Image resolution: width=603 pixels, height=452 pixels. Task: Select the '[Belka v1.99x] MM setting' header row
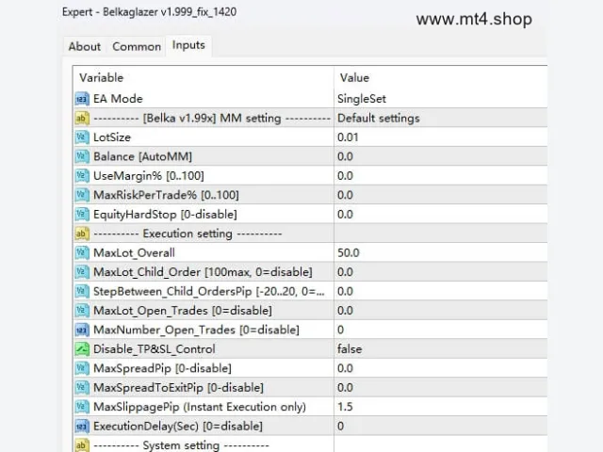(x=212, y=118)
